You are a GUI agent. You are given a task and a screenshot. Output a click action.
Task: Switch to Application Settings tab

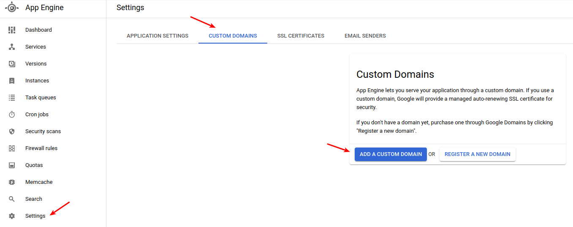point(158,36)
